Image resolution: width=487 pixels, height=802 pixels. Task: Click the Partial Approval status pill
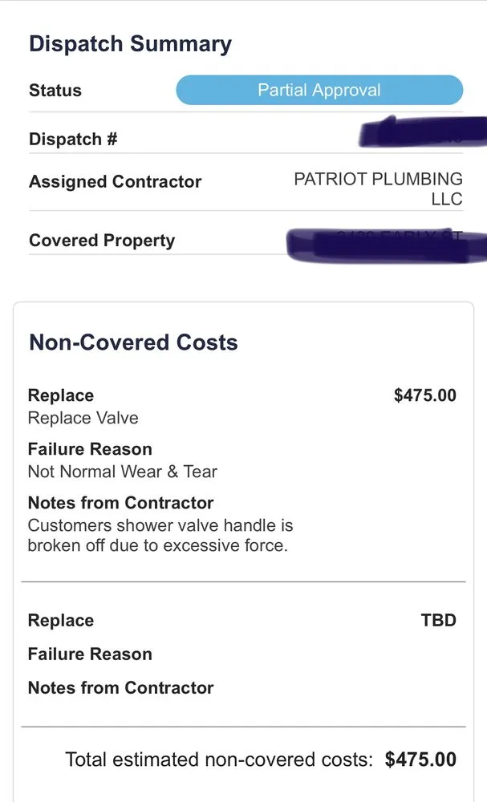click(x=319, y=90)
